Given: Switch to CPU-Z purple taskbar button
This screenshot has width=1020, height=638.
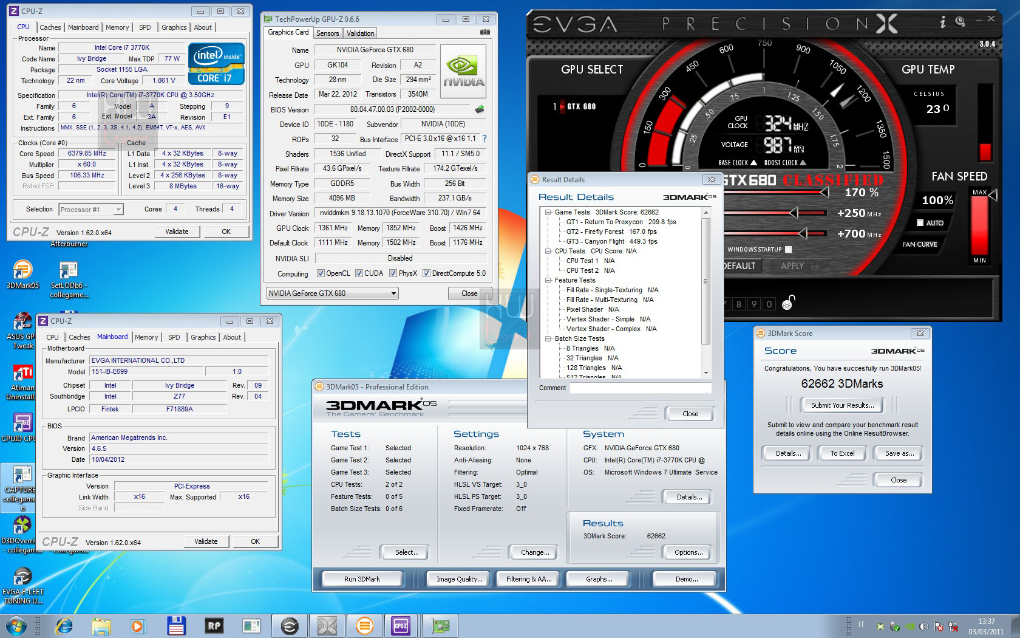Looking at the screenshot, I should coord(401,626).
